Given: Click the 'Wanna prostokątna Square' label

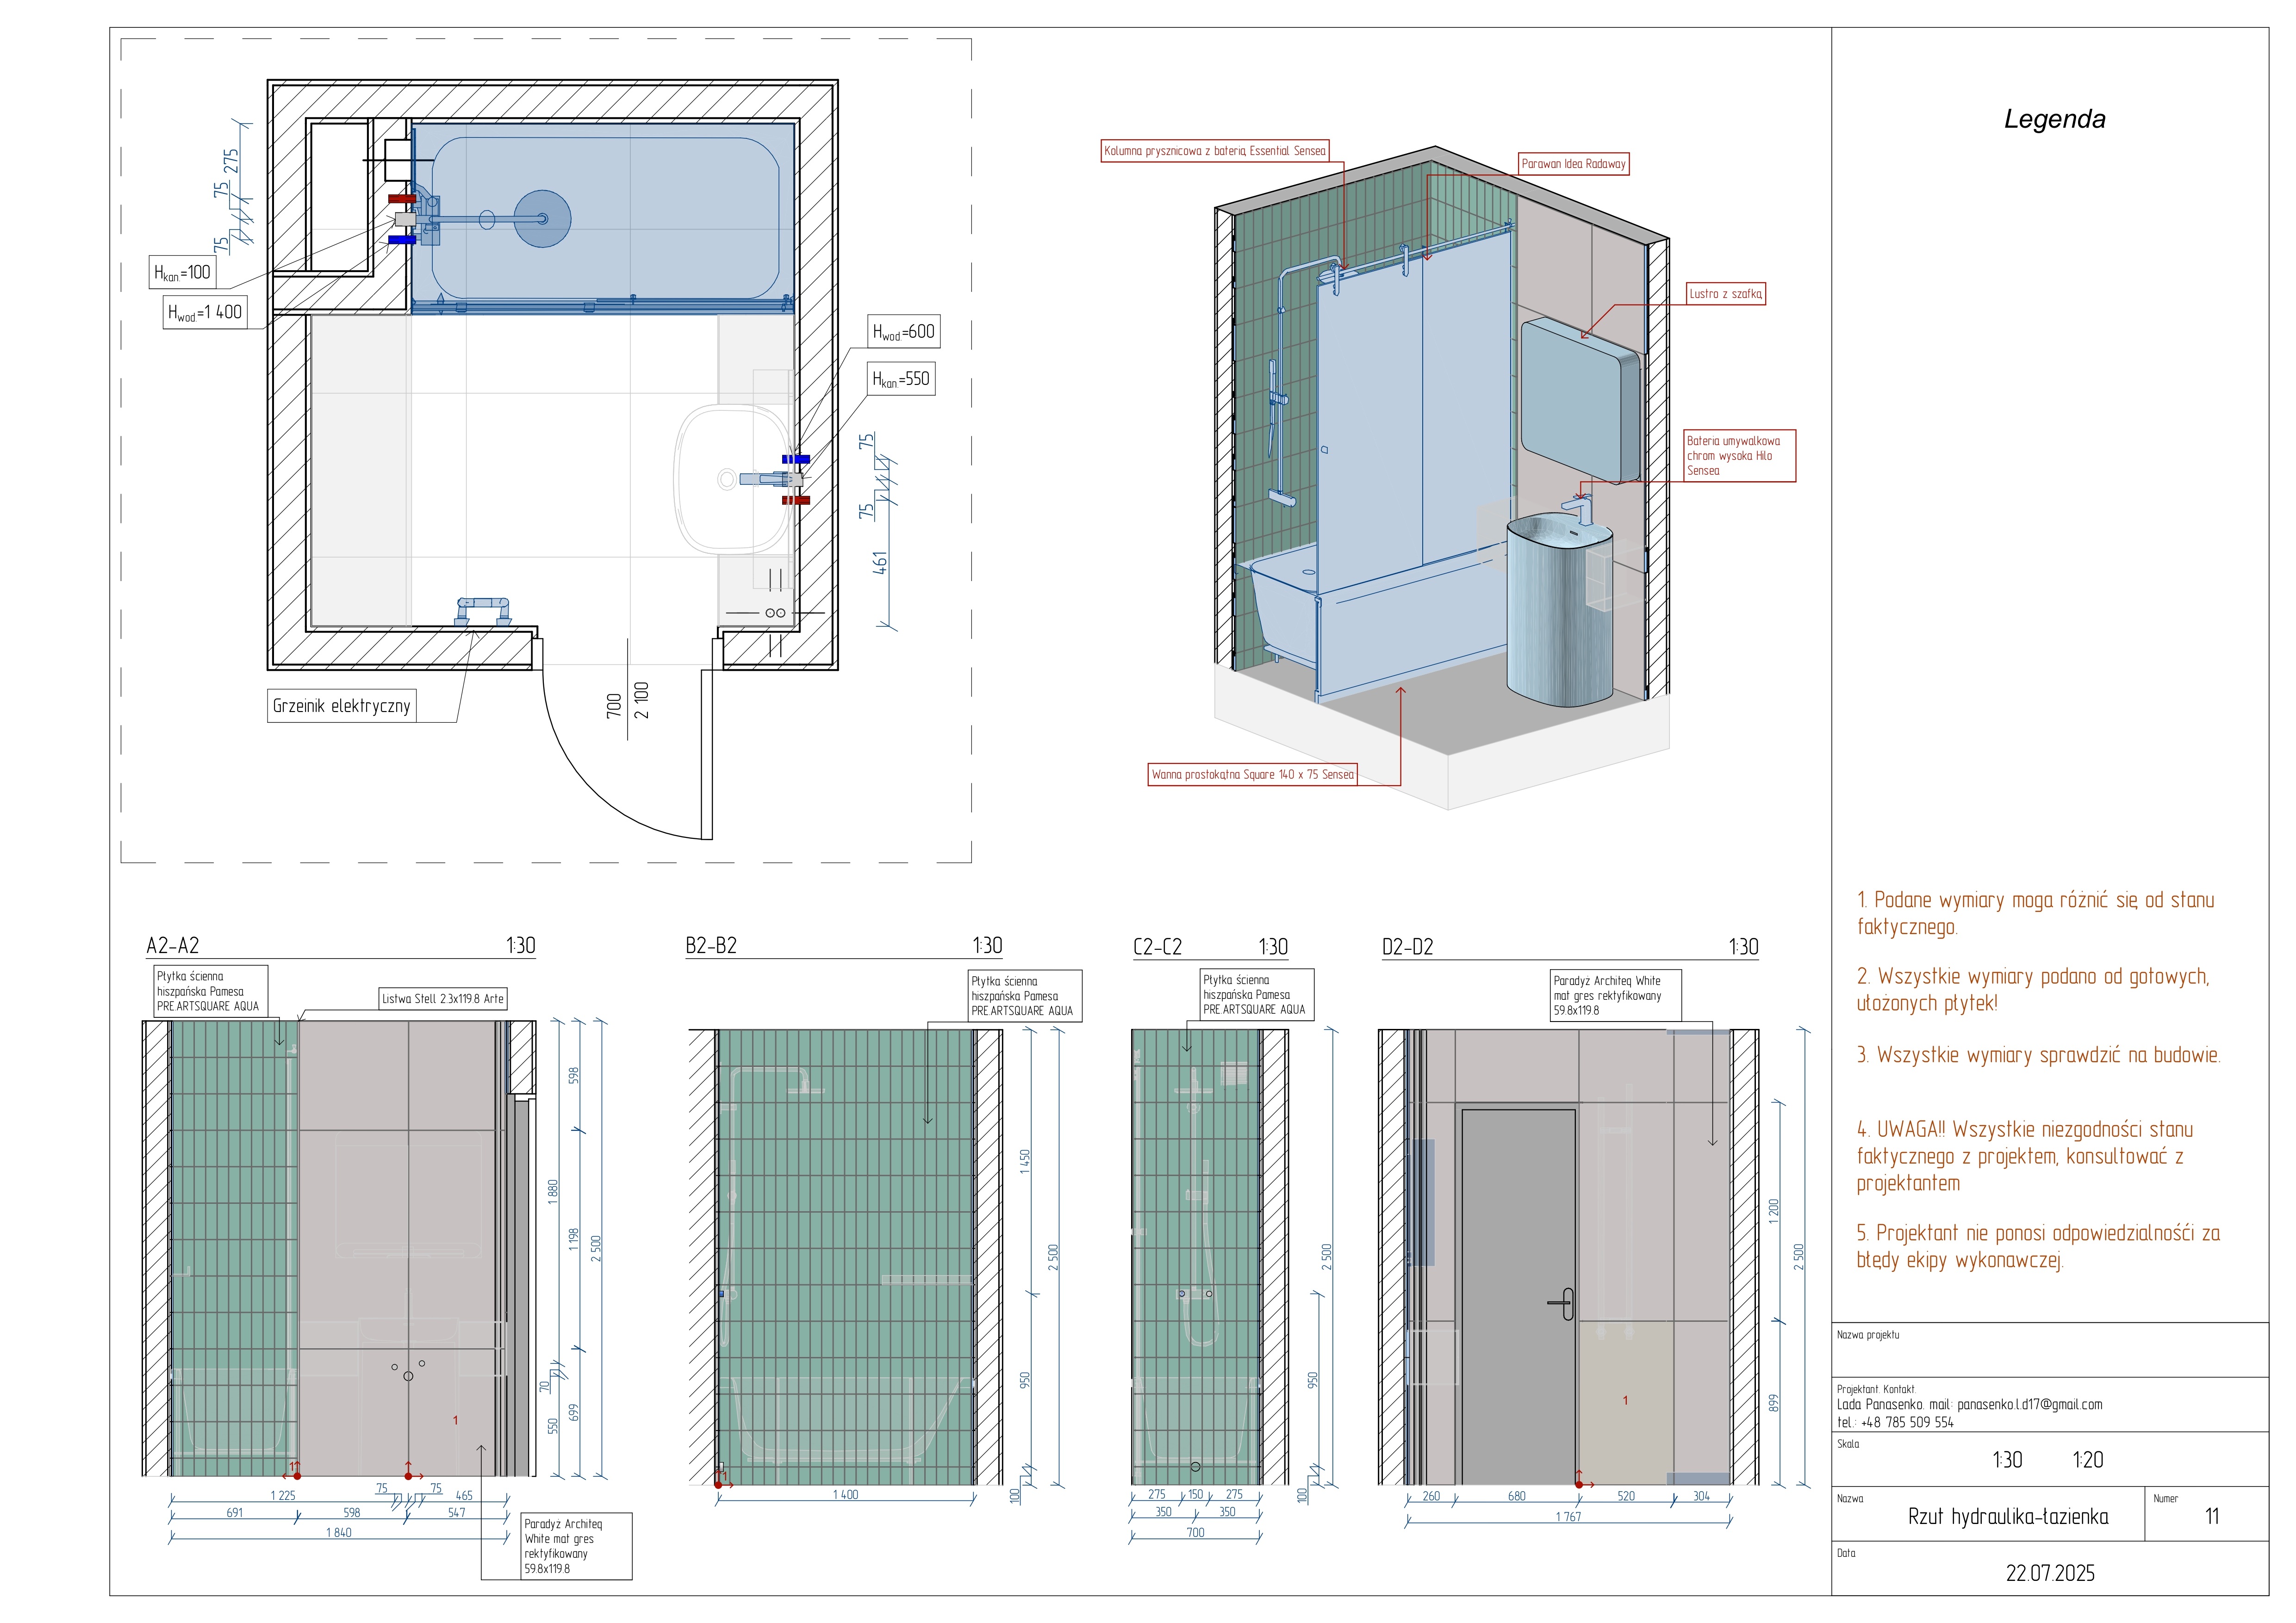Looking at the screenshot, I should (x=1252, y=774).
